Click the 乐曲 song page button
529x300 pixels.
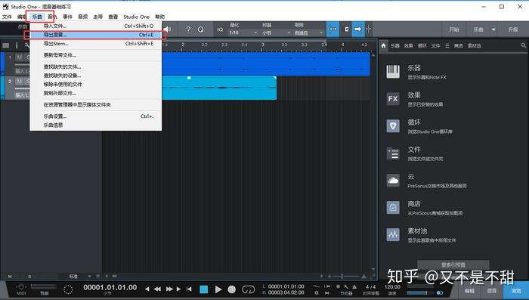coord(478,29)
